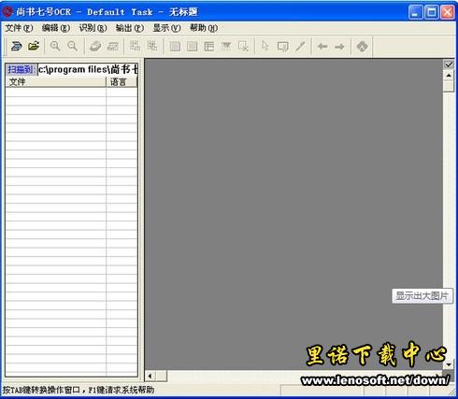Open the 文件 (F) menu
This screenshot has width=458, height=399.
pyautogui.click(x=19, y=28)
